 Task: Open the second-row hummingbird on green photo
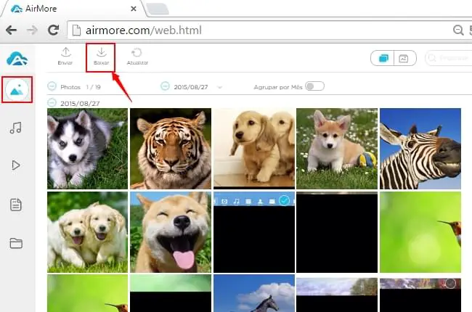point(420,232)
